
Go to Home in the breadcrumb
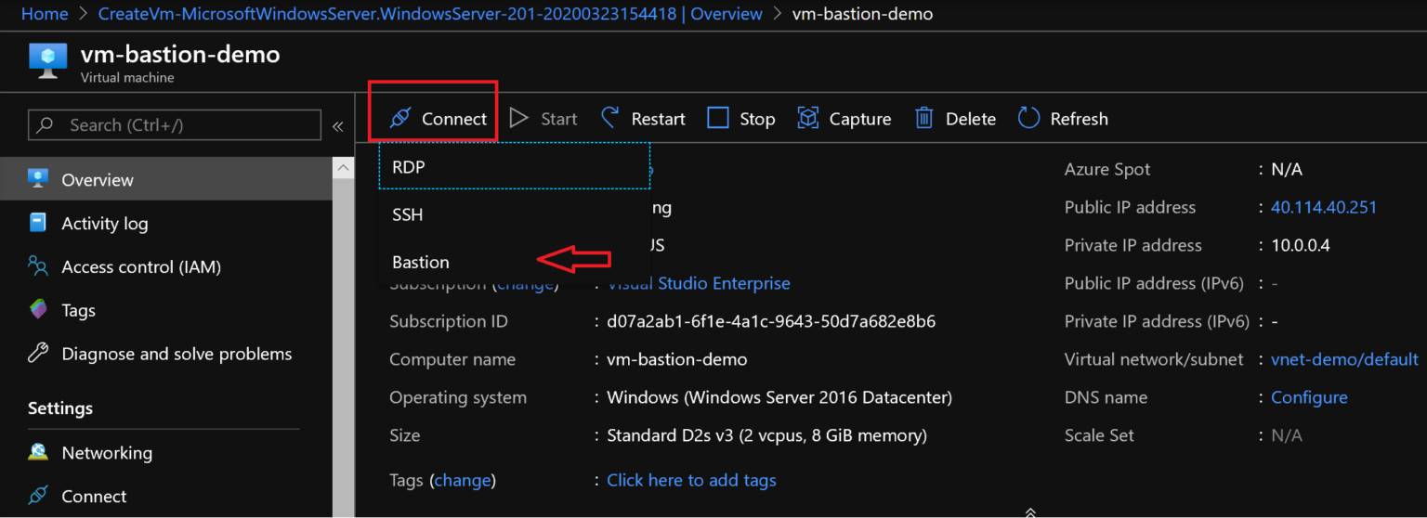click(45, 14)
